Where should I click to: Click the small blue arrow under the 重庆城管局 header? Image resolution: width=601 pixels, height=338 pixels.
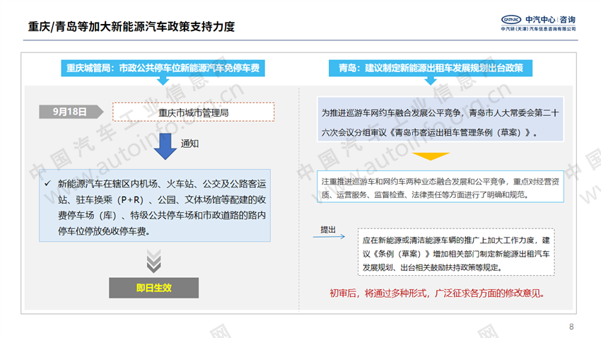(163, 81)
